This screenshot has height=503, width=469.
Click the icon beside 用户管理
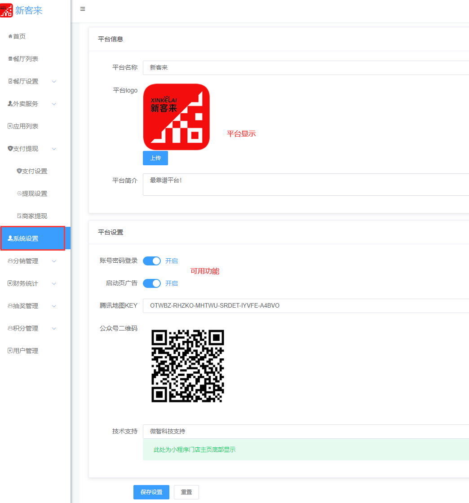click(10, 351)
